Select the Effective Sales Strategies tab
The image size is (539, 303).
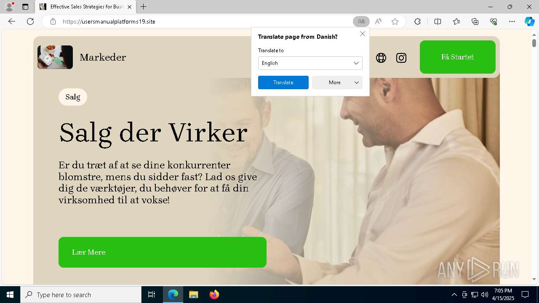click(x=85, y=7)
